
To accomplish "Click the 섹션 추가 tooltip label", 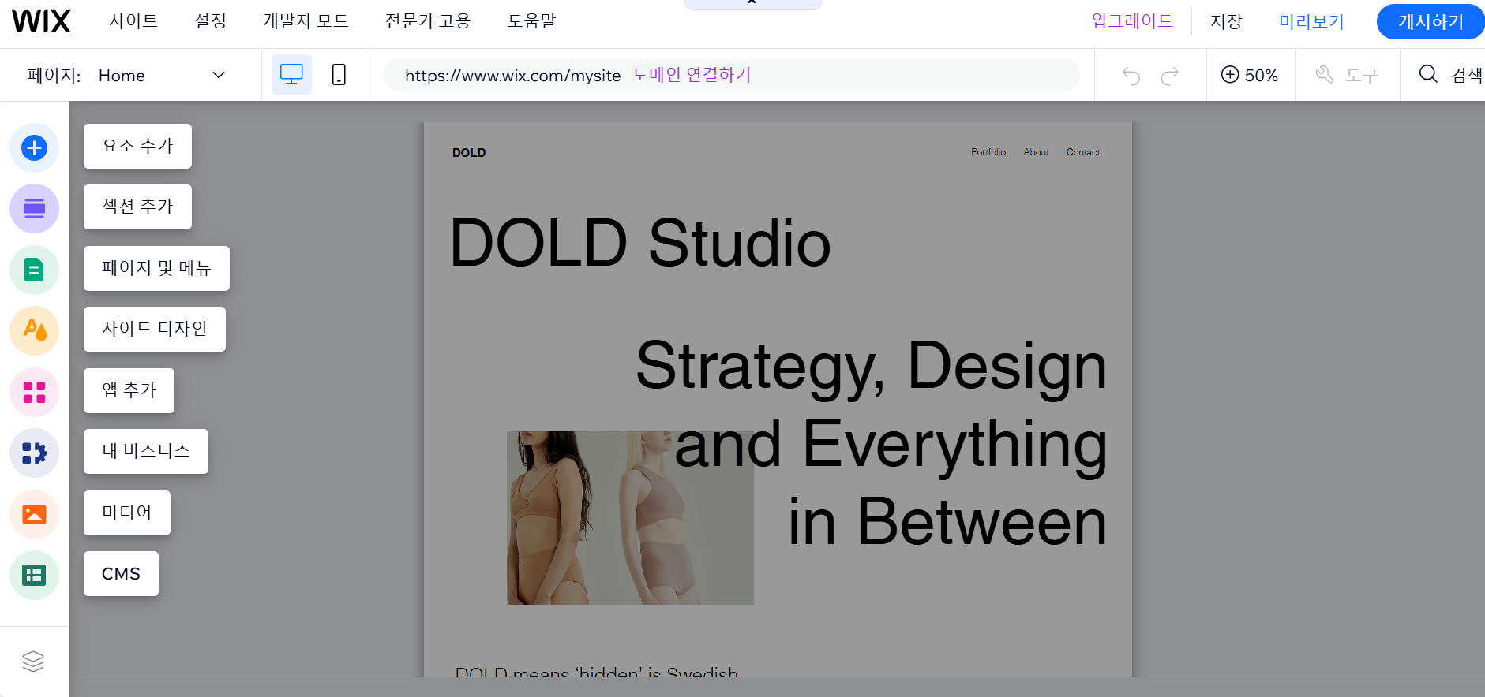I will 137,207.
